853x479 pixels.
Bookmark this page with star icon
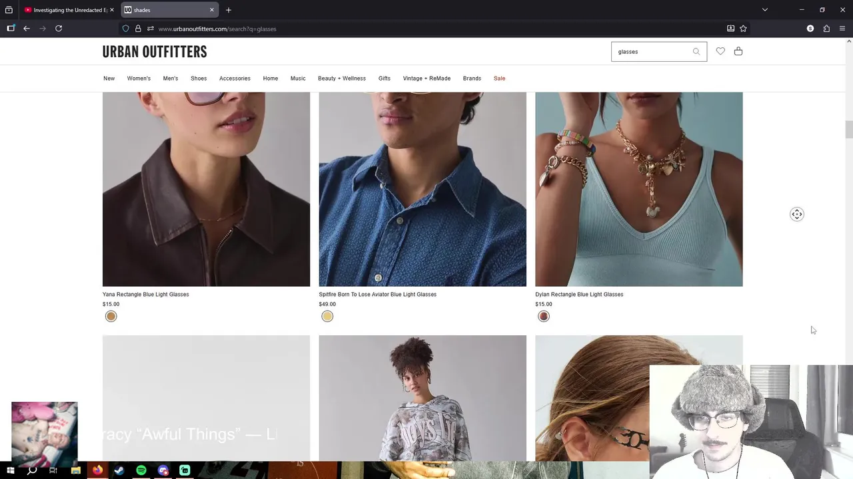743,29
